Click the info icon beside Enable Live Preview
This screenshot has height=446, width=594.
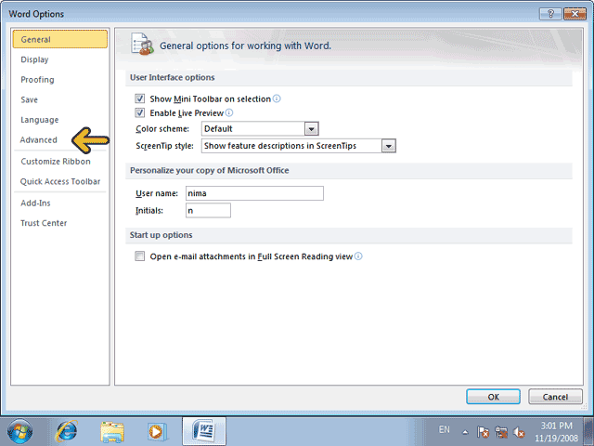229,112
